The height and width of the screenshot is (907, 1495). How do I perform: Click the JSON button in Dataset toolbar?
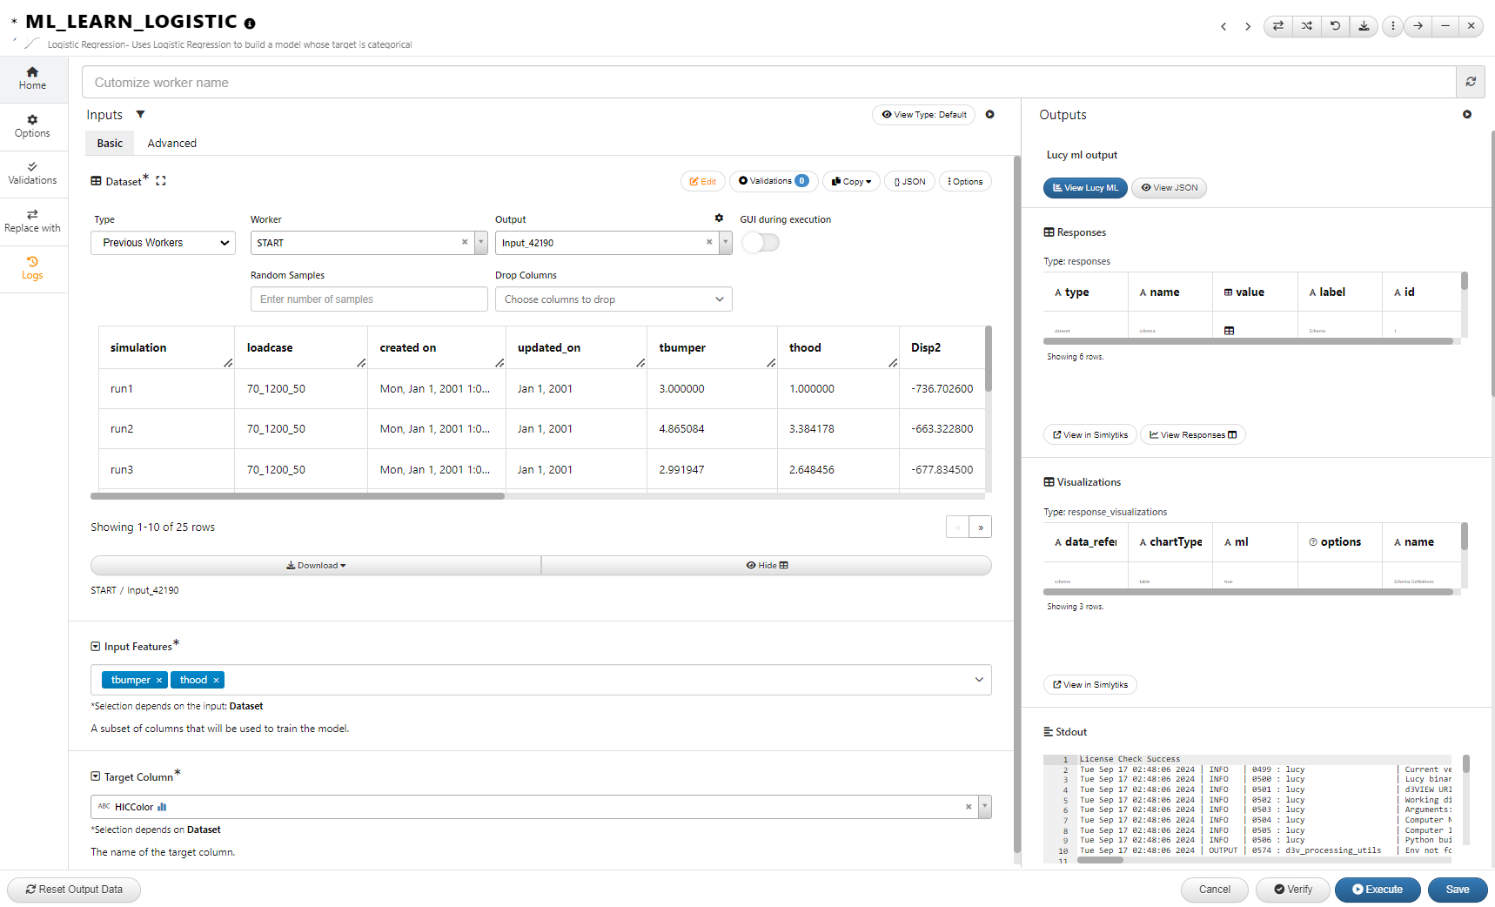(x=909, y=181)
